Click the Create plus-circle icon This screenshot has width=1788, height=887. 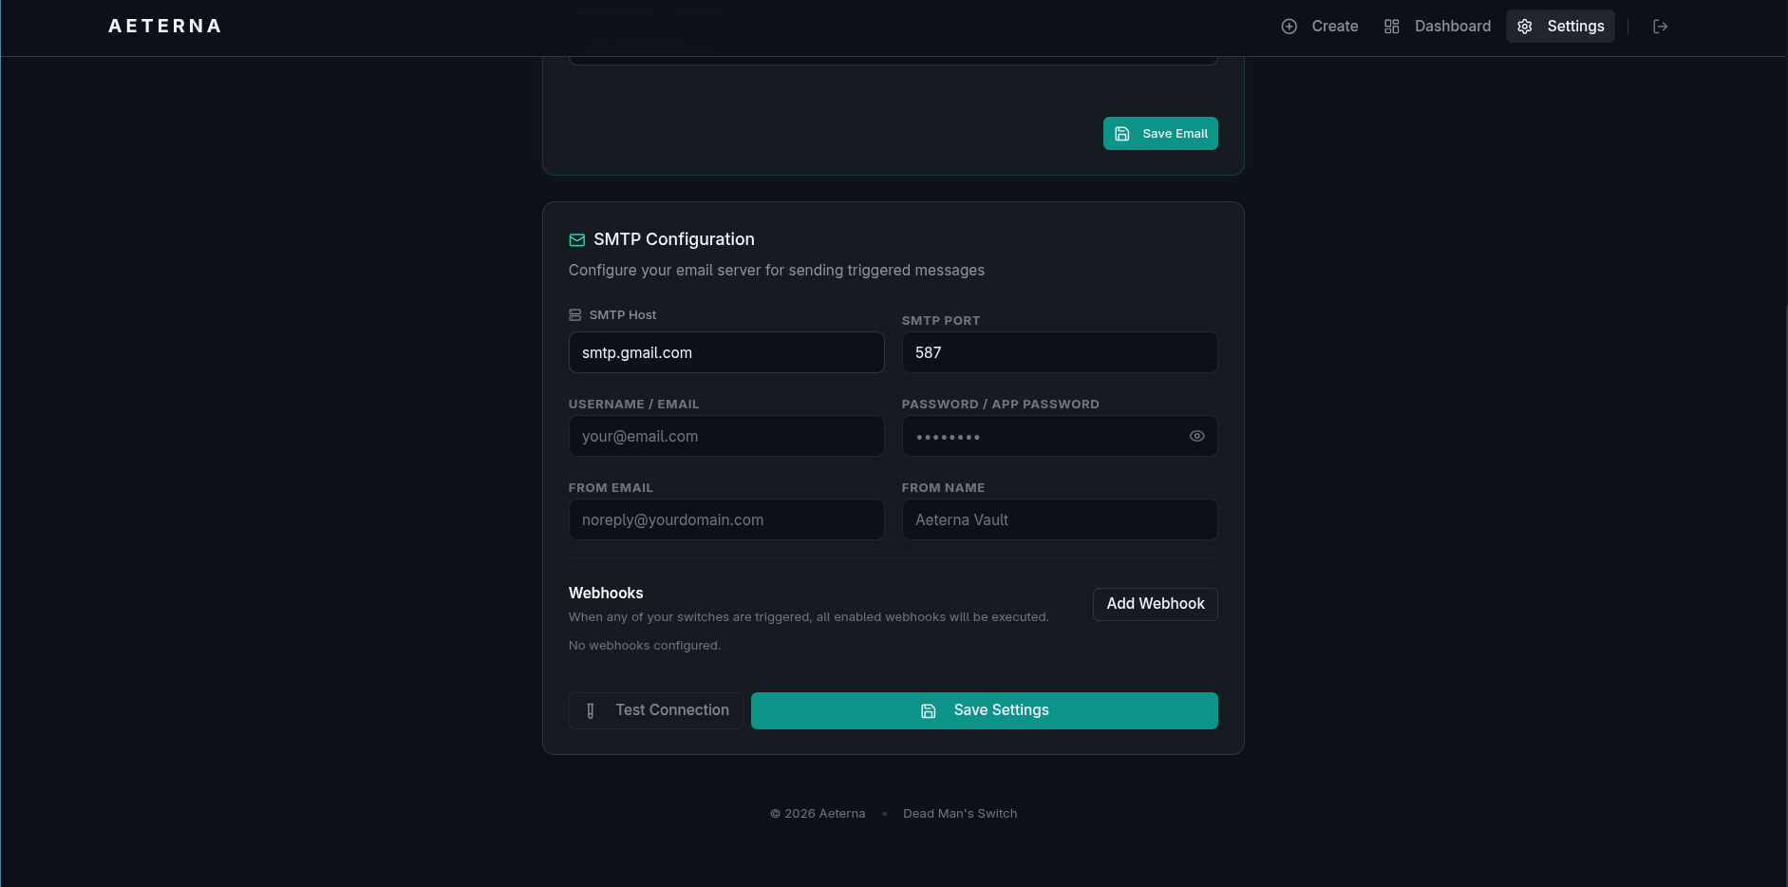(x=1289, y=27)
